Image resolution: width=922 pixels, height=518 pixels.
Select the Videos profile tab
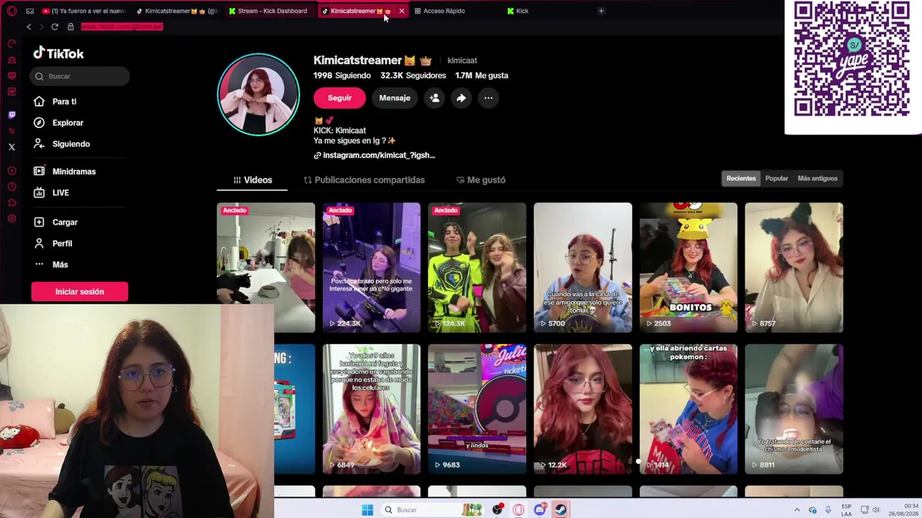(252, 180)
